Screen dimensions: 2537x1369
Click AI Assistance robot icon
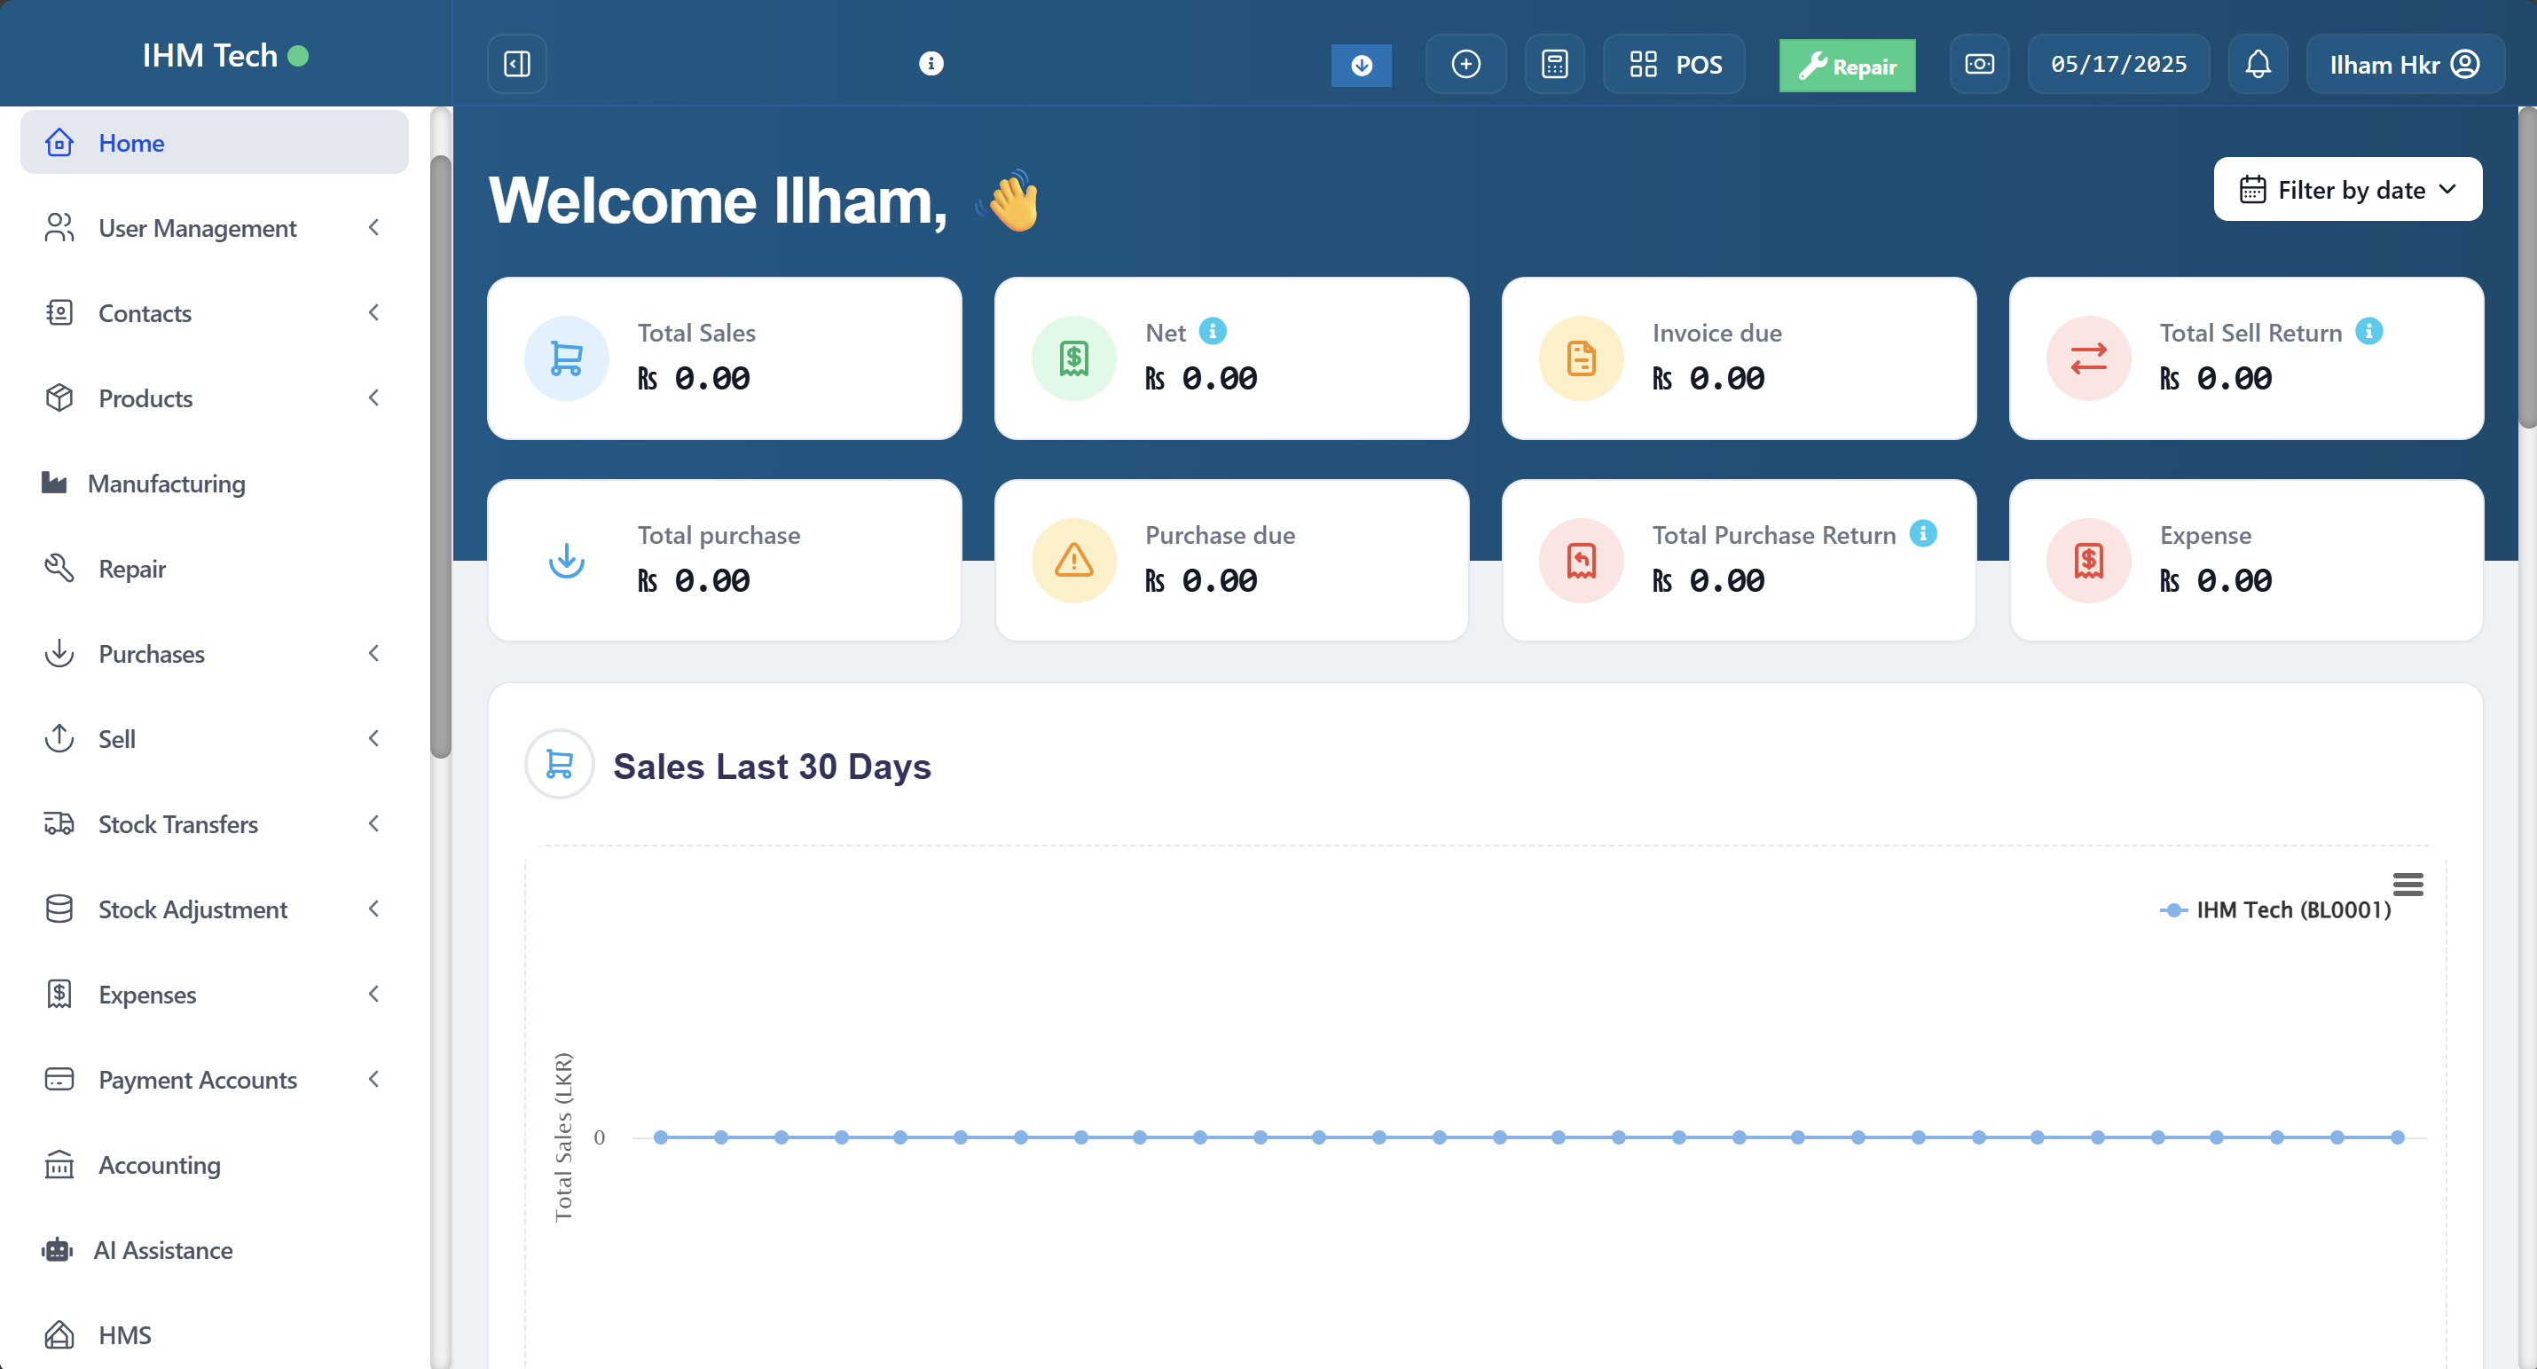pyautogui.click(x=57, y=1250)
